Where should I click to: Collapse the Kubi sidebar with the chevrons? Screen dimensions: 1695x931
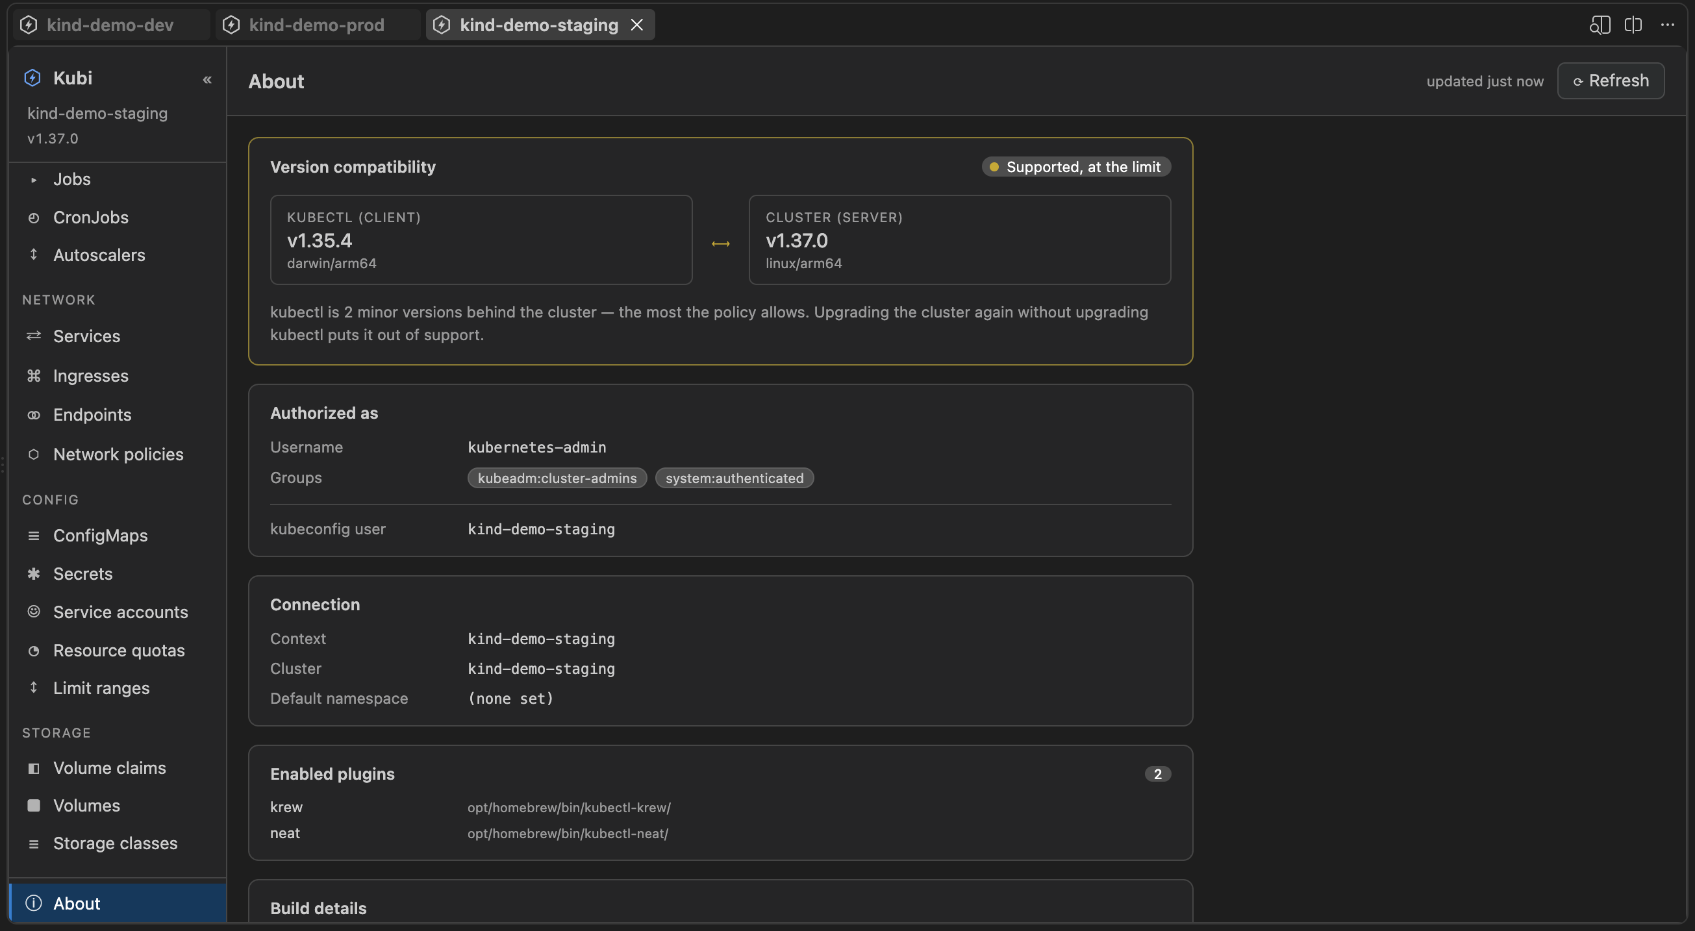tap(207, 80)
